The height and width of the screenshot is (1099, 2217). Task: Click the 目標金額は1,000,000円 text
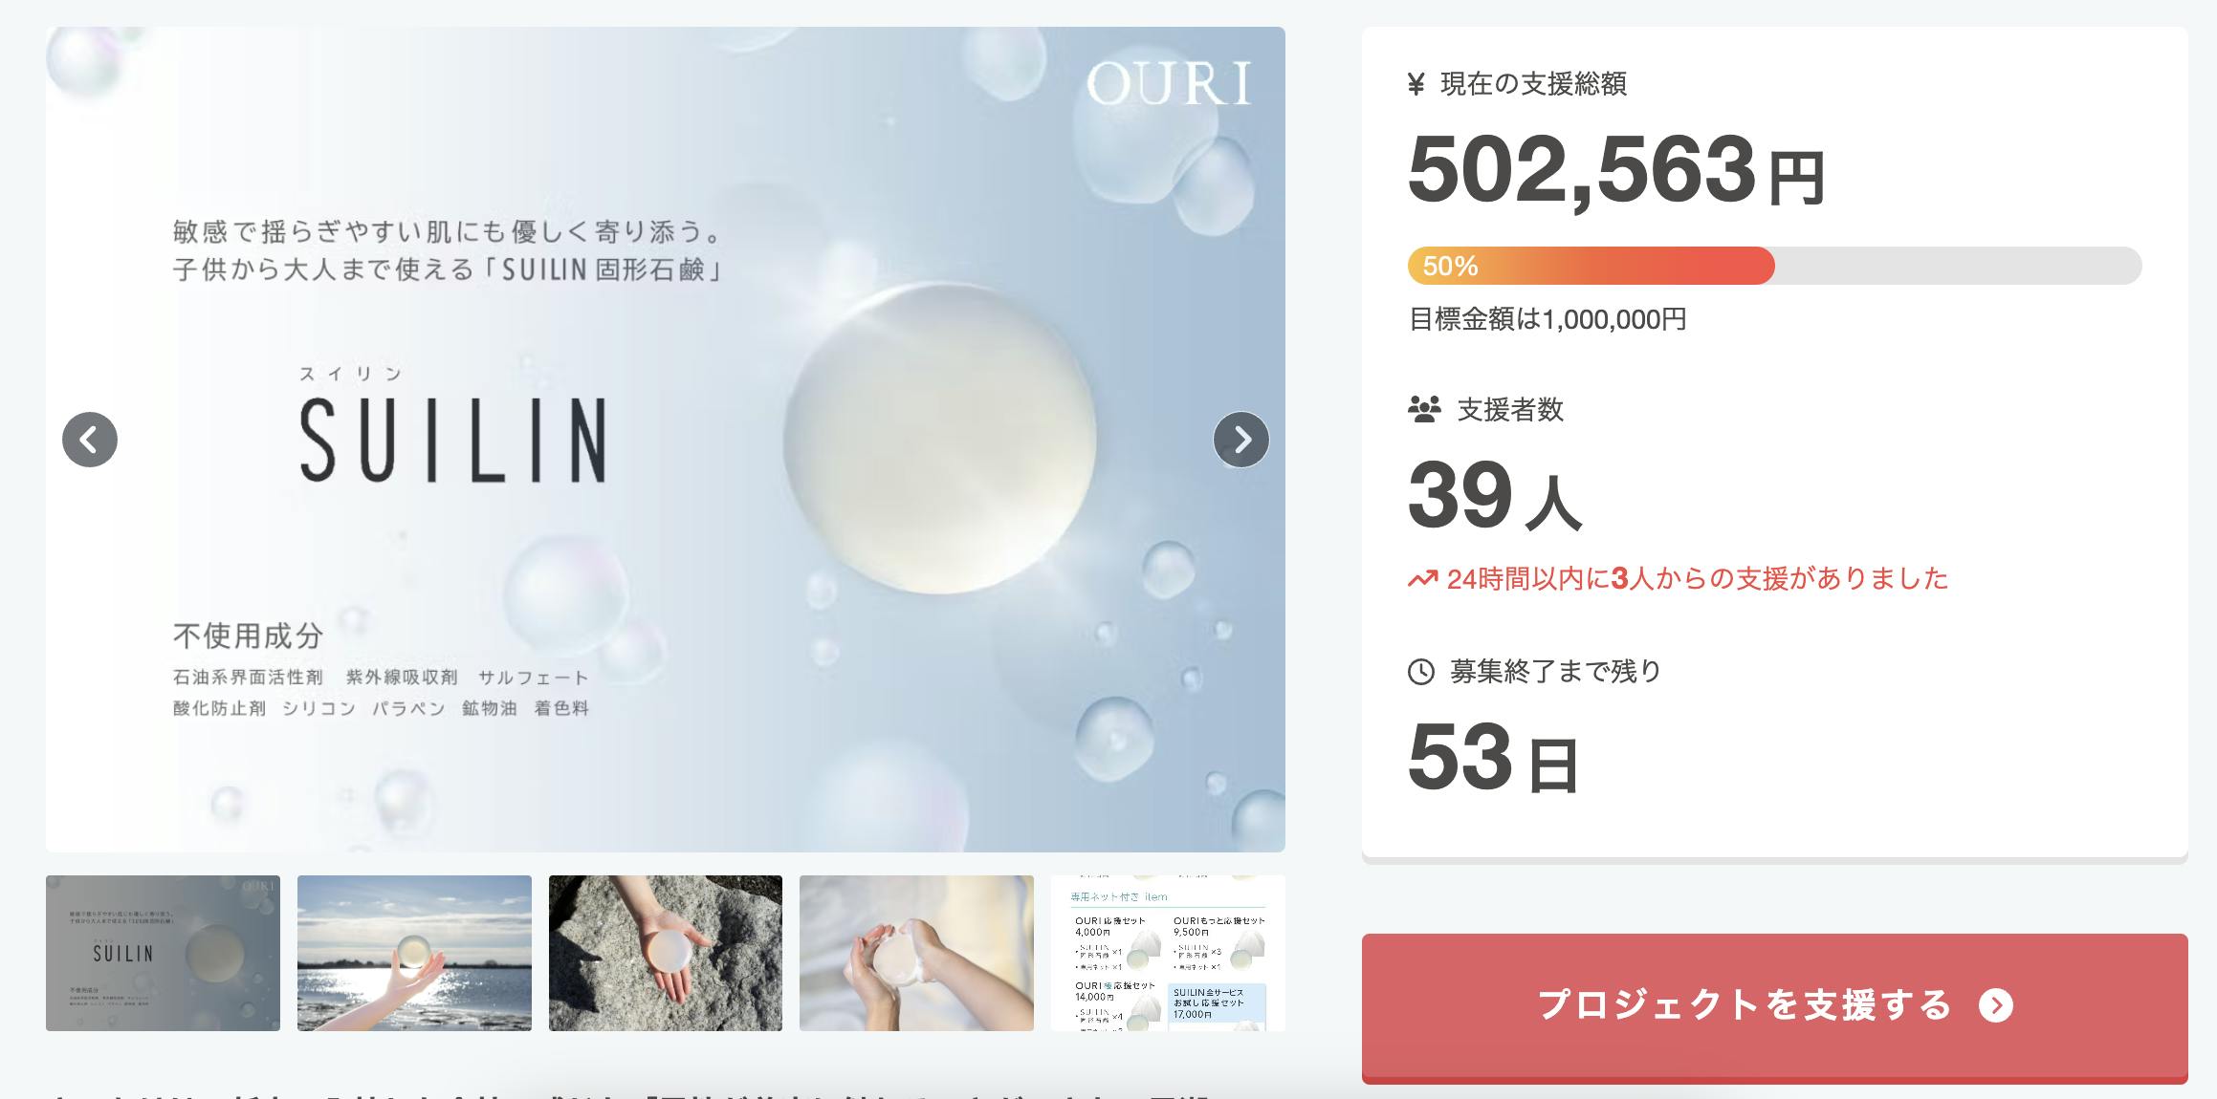[1548, 319]
